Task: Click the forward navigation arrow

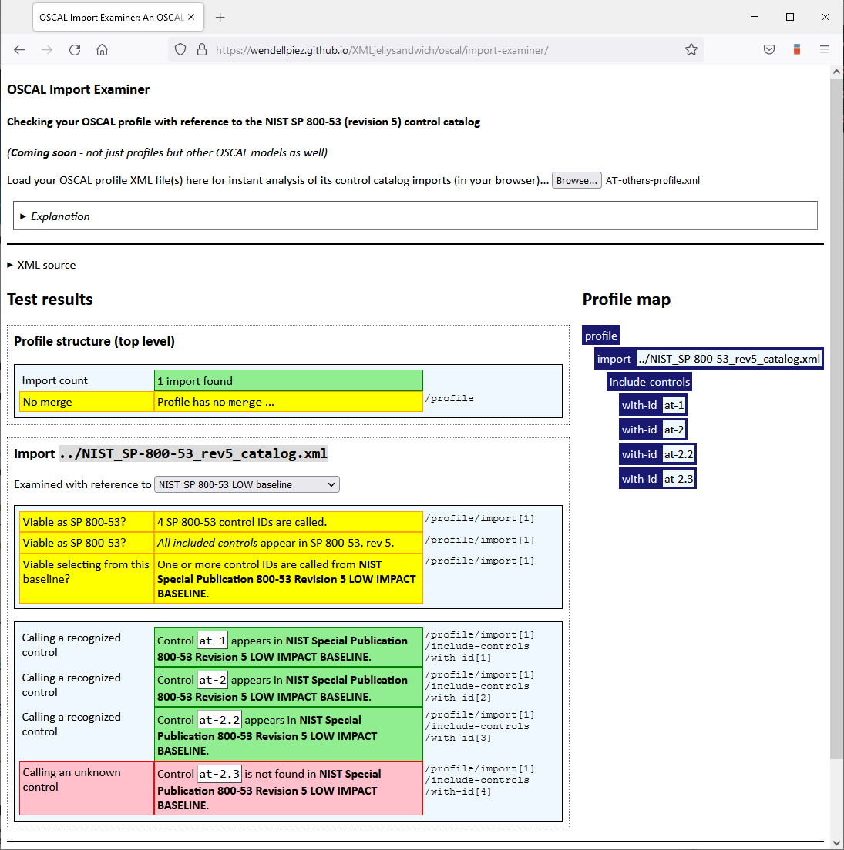Action: coord(47,50)
